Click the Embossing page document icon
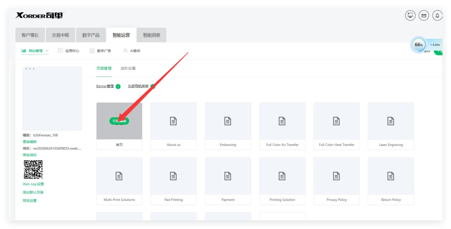Viewport: 451px width, 229px height. (x=228, y=121)
